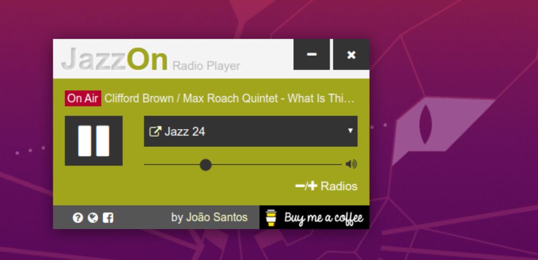This screenshot has width=538, height=260.
Task: Set volume to maximum on slider track end
Action: 341,165
